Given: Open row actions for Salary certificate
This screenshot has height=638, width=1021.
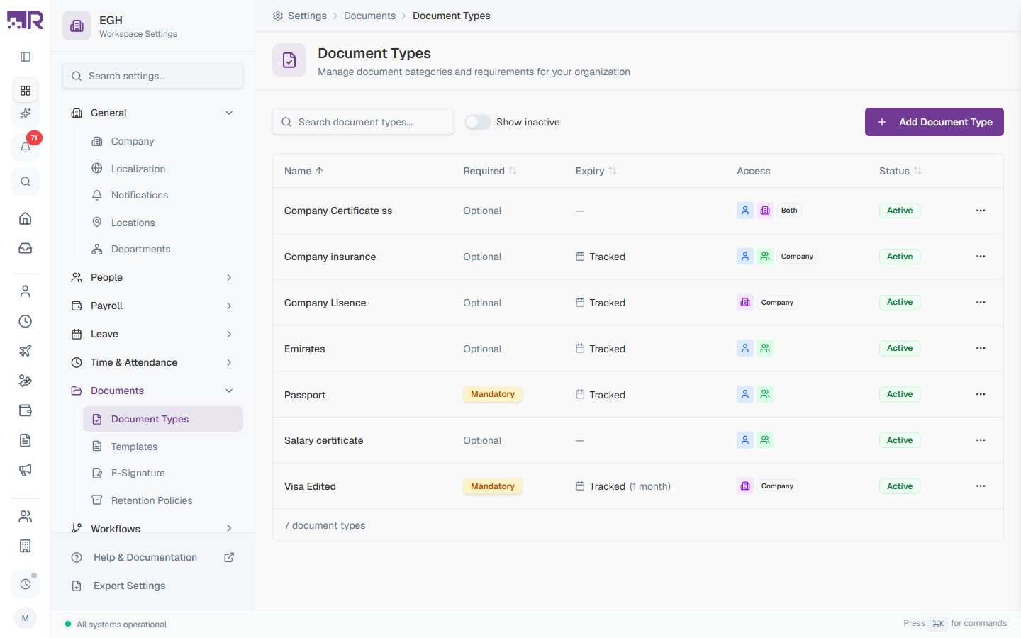Looking at the screenshot, I should pyautogui.click(x=981, y=440).
